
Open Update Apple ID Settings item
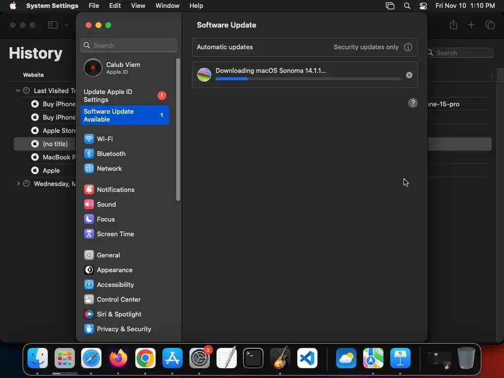click(125, 96)
